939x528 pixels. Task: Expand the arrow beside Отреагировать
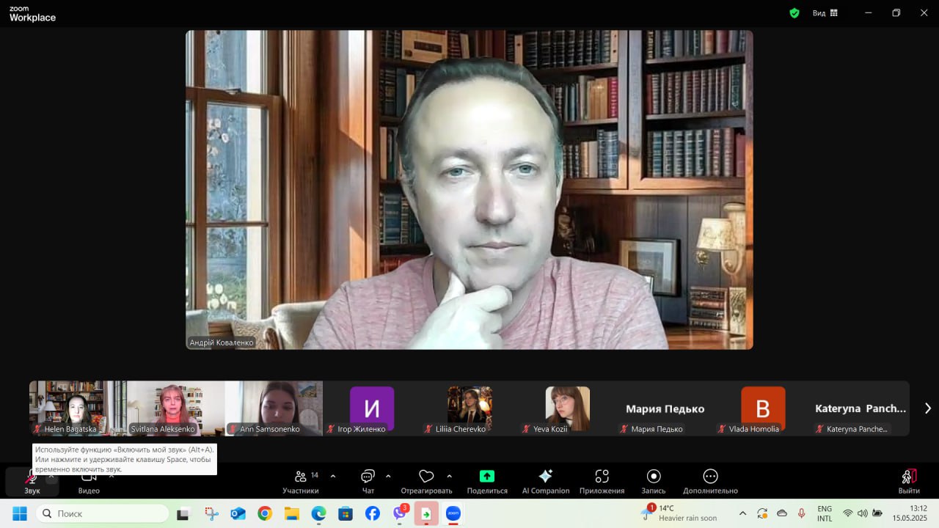pos(449,476)
